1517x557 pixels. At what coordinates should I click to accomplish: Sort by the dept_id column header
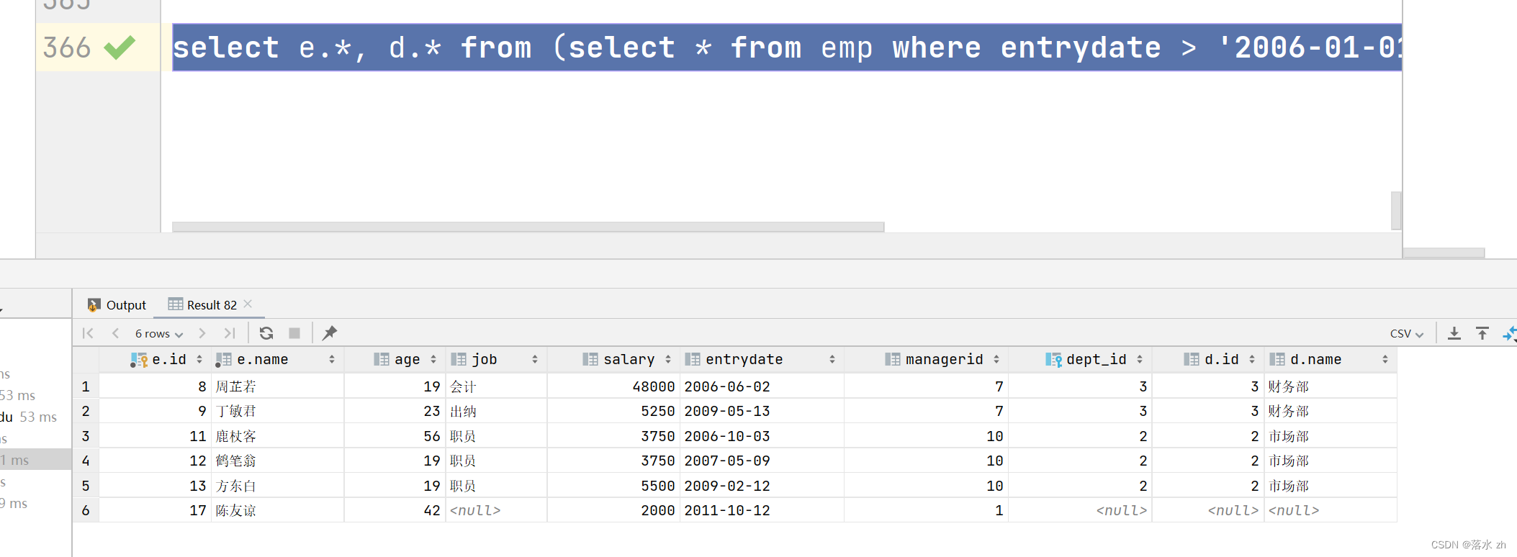tap(1080, 359)
